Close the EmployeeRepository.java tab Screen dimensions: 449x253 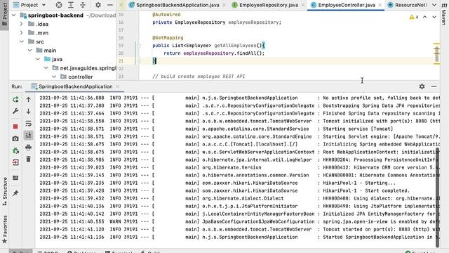(x=303, y=5)
